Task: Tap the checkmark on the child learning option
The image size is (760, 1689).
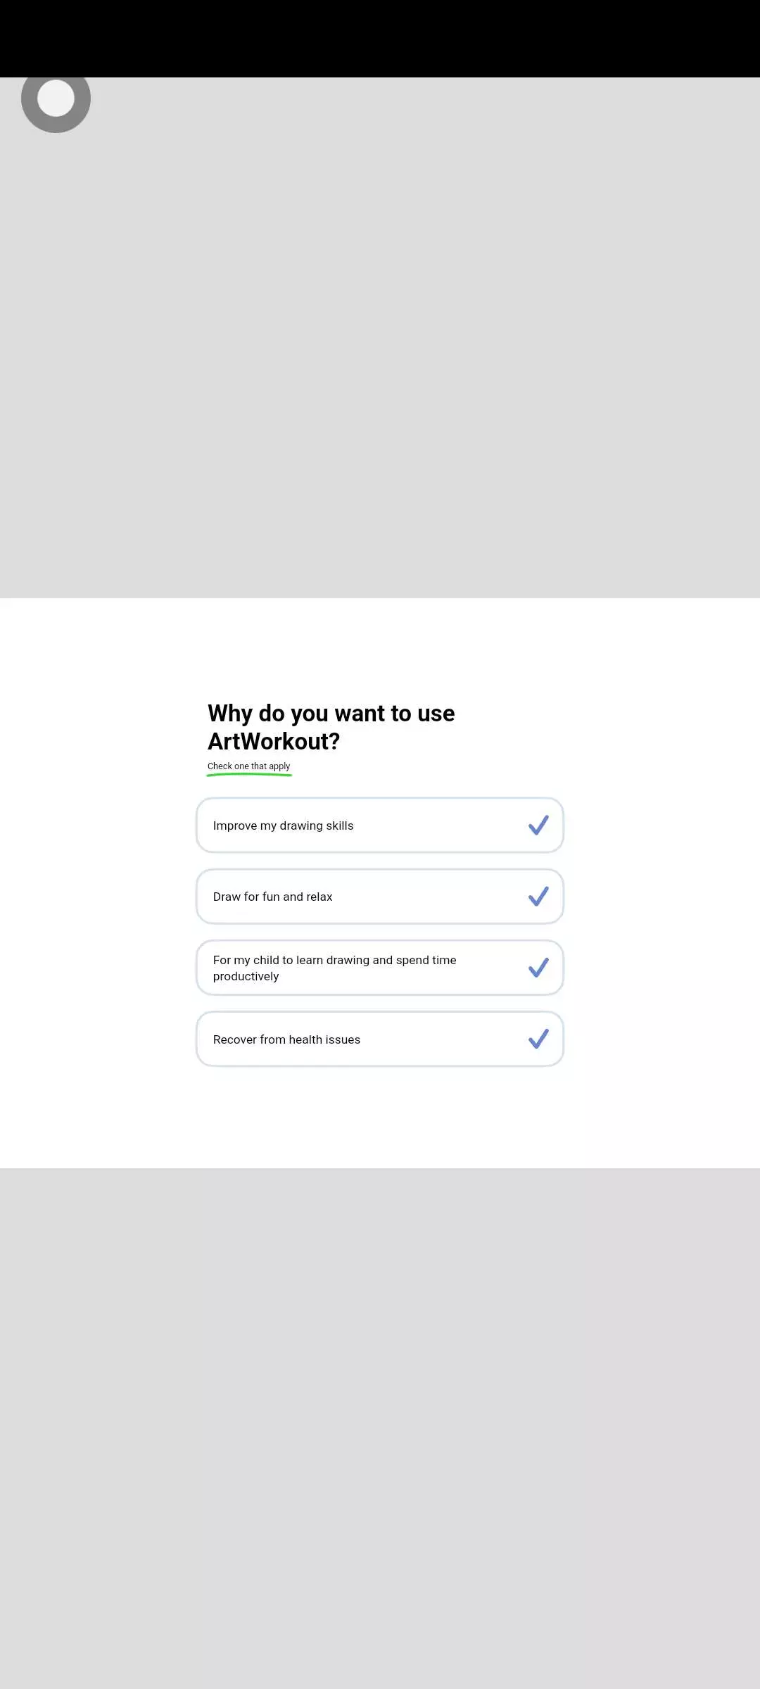Action: click(x=538, y=968)
